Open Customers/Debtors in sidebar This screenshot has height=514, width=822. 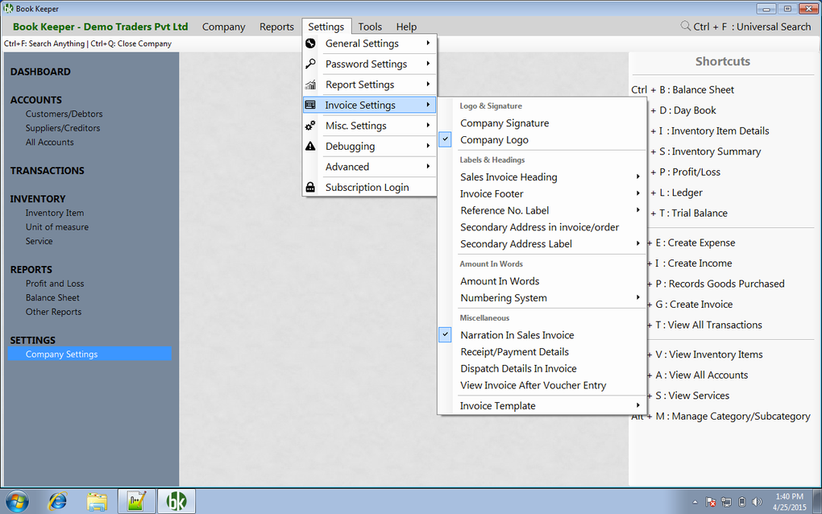(64, 114)
